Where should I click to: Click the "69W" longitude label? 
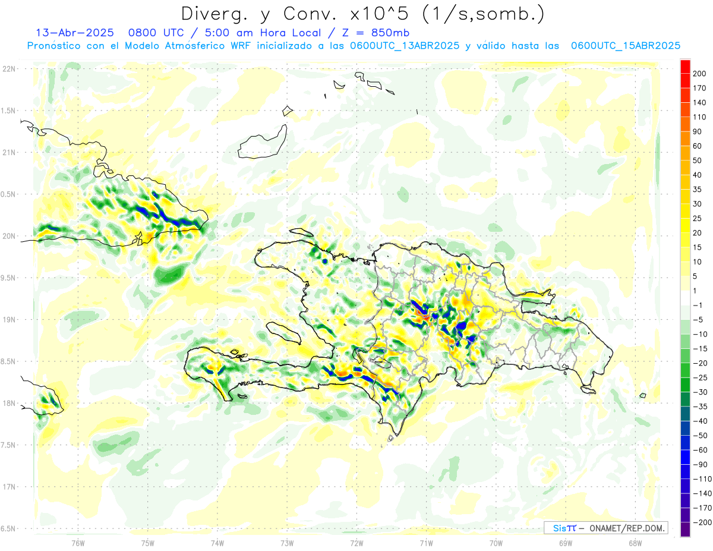(x=566, y=543)
